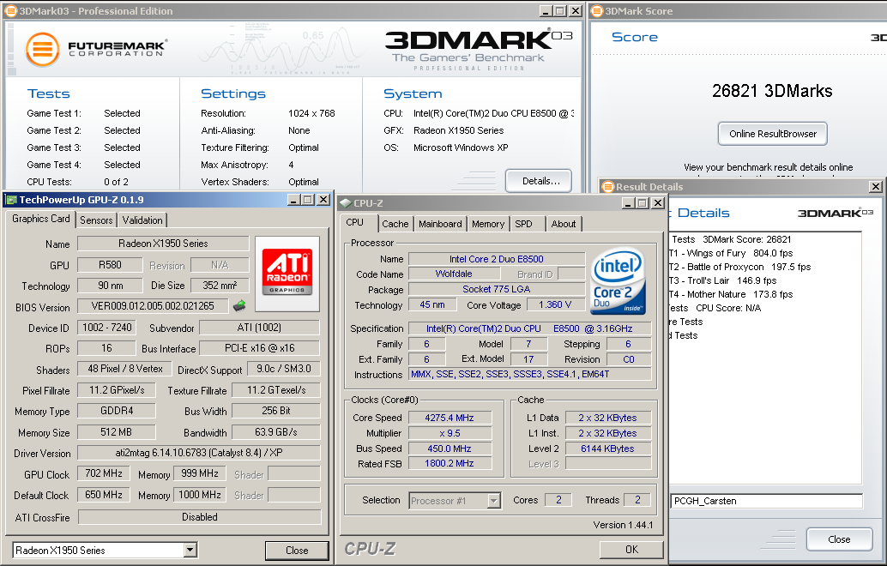Open the Mainboard tab in CPU-Z
This screenshot has height=566, width=887.
click(440, 224)
